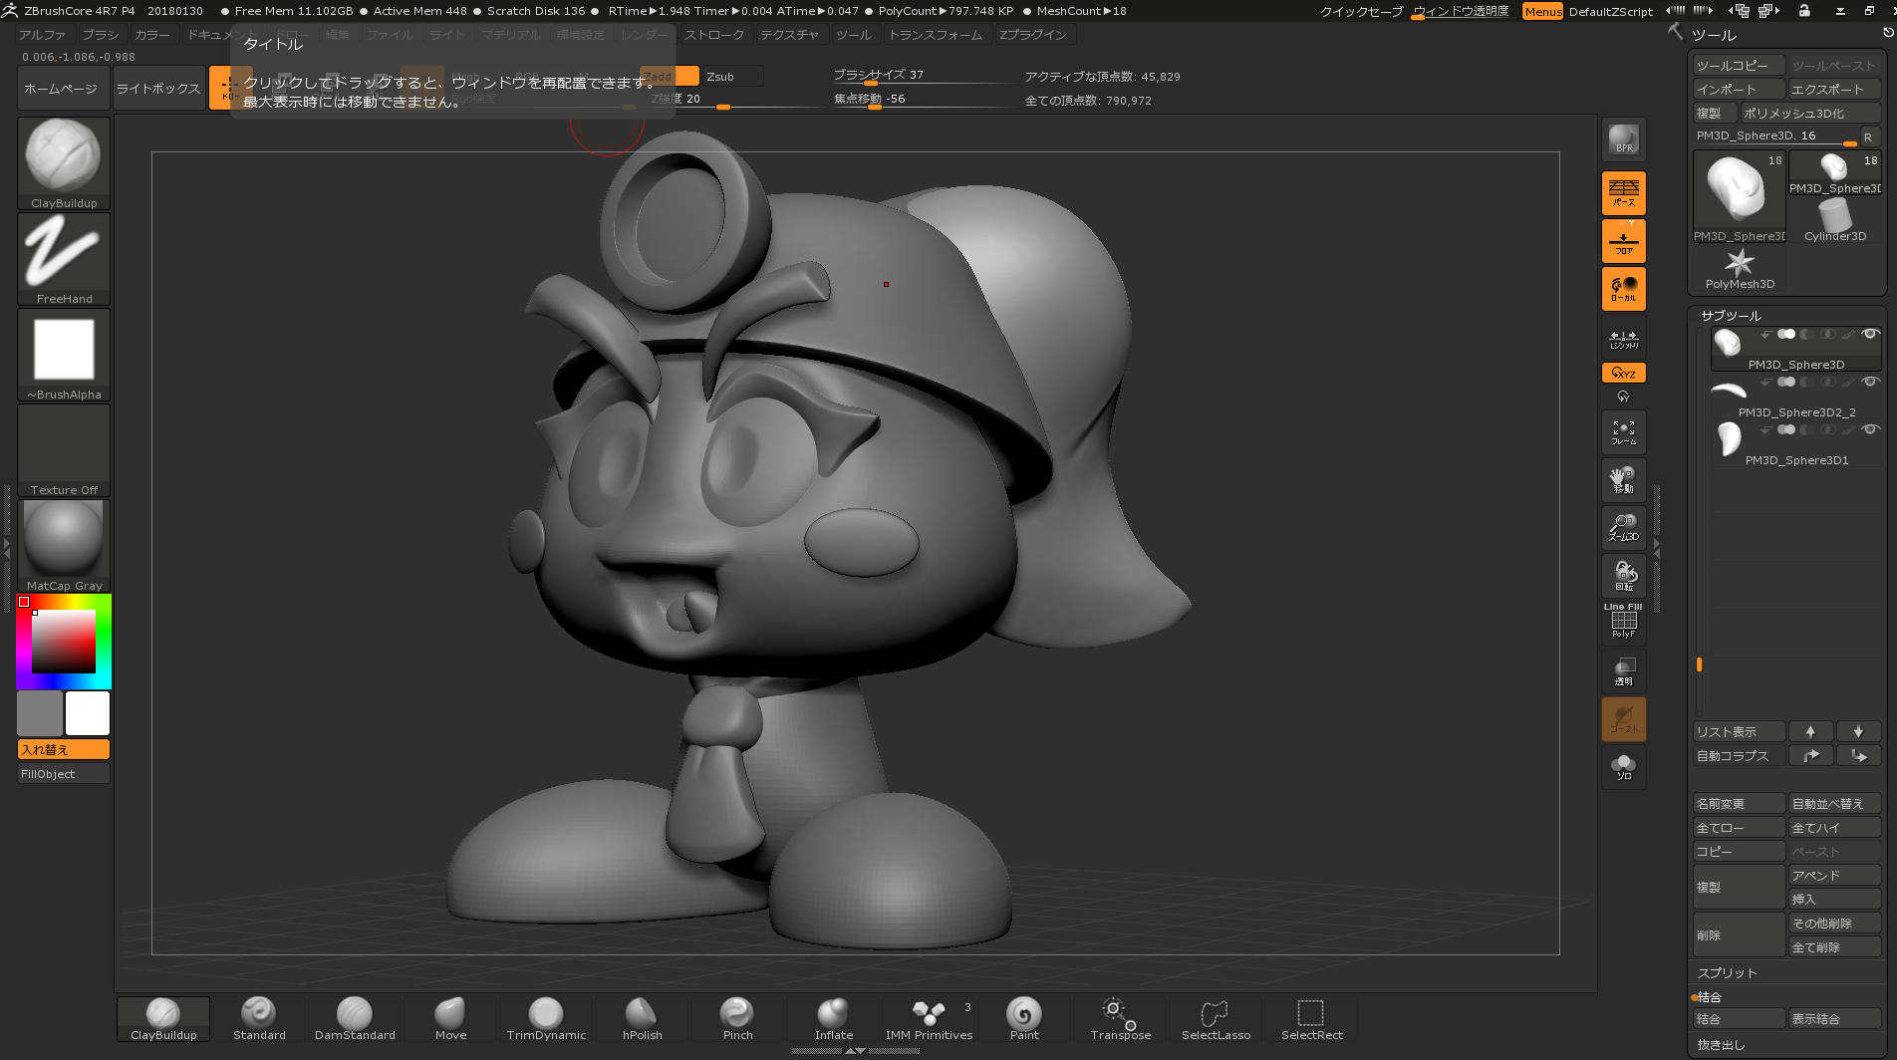1897x1060 pixels.
Task: Toggle perspective (パース) view button
Action: (1623, 192)
